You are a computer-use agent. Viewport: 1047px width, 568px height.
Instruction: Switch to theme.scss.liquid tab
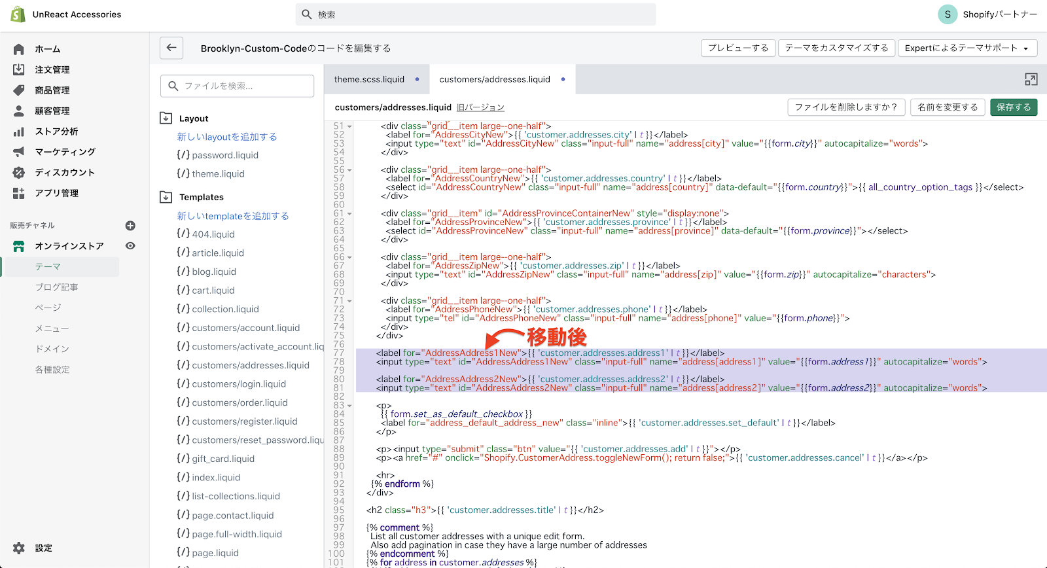pos(369,79)
